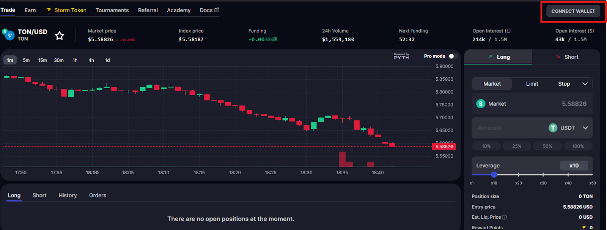The width and height of the screenshot is (607, 230).
Task: Toggle Pro mode switch
Action: (x=453, y=56)
